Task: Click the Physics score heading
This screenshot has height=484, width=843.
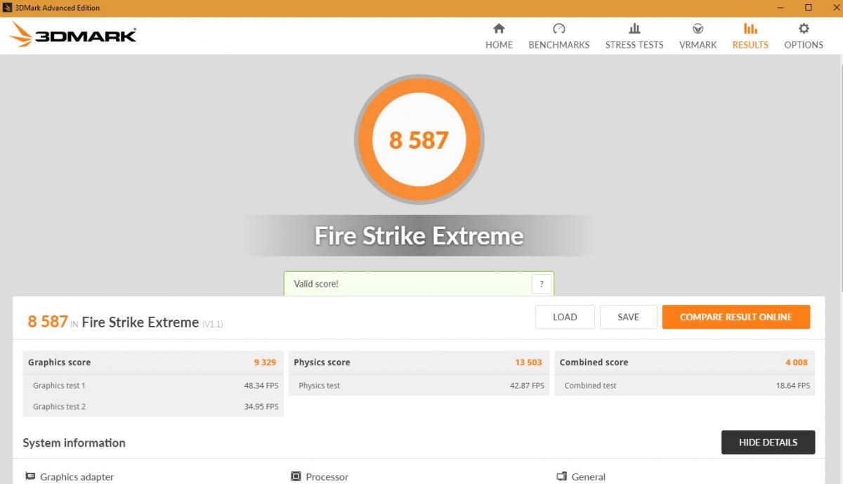Action: click(x=322, y=362)
